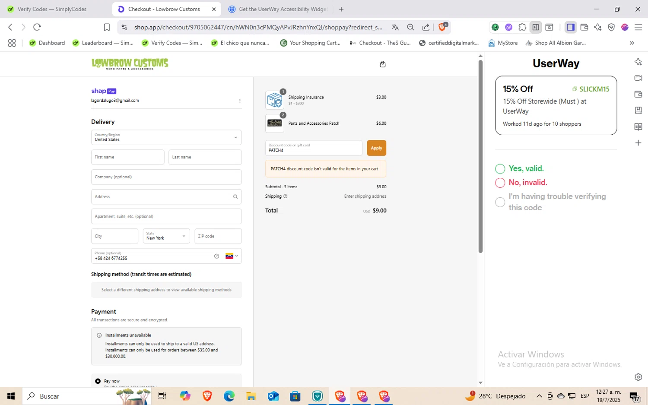Screen dimensions: 648x405
Task: Click the Lowbrow Customs logo
Action: (x=130, y=64)
